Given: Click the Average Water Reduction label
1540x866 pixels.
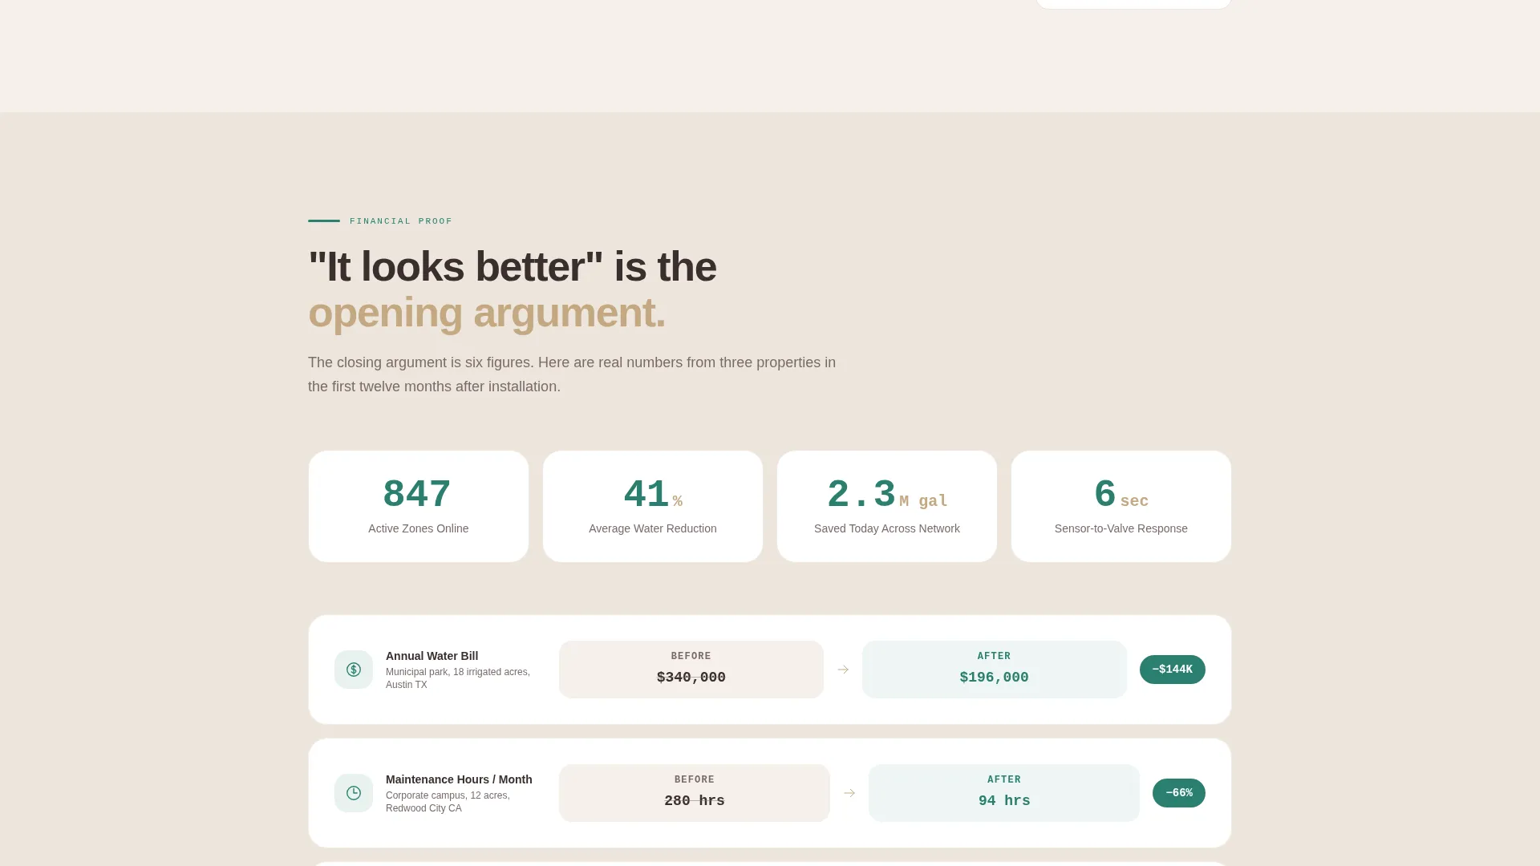Looking at the screenshot, I should (x=653, y=528).
